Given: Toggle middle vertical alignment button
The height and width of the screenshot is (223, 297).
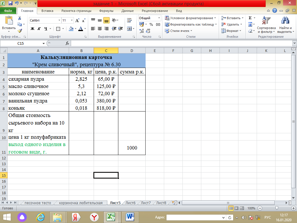Looking at the screenshot, I should point(100,20).
